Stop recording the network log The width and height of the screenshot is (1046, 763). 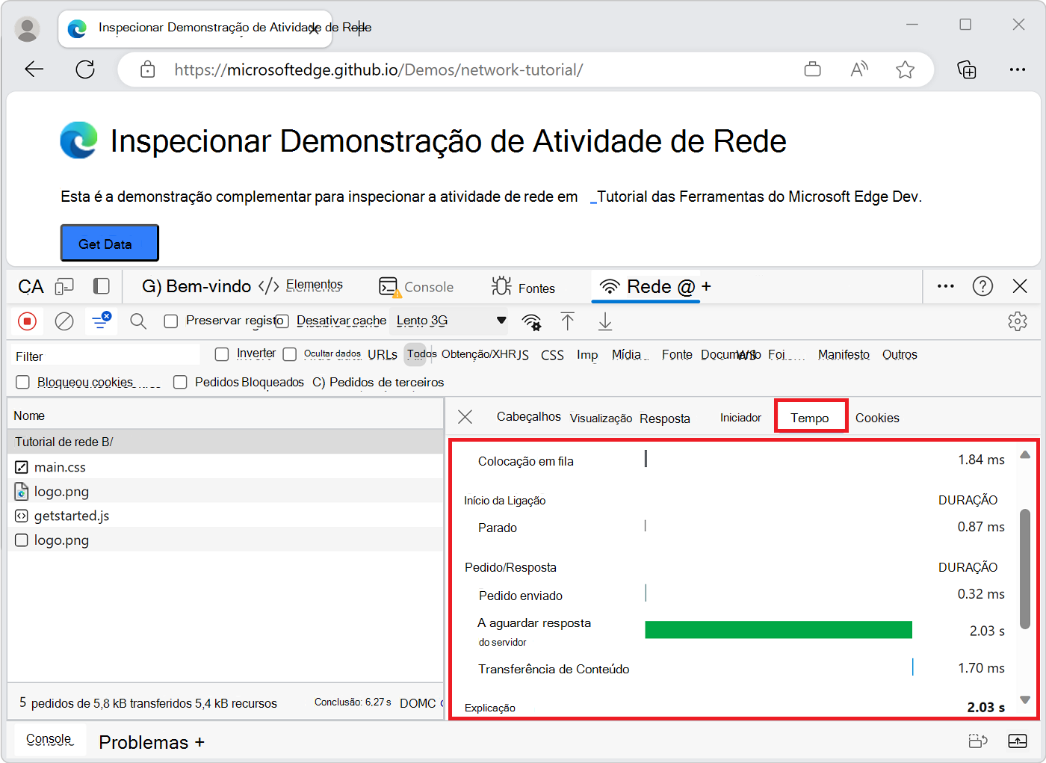28,321
